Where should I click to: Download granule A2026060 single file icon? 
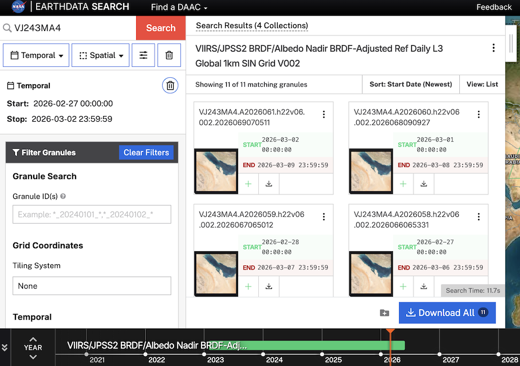click(424, 184)
